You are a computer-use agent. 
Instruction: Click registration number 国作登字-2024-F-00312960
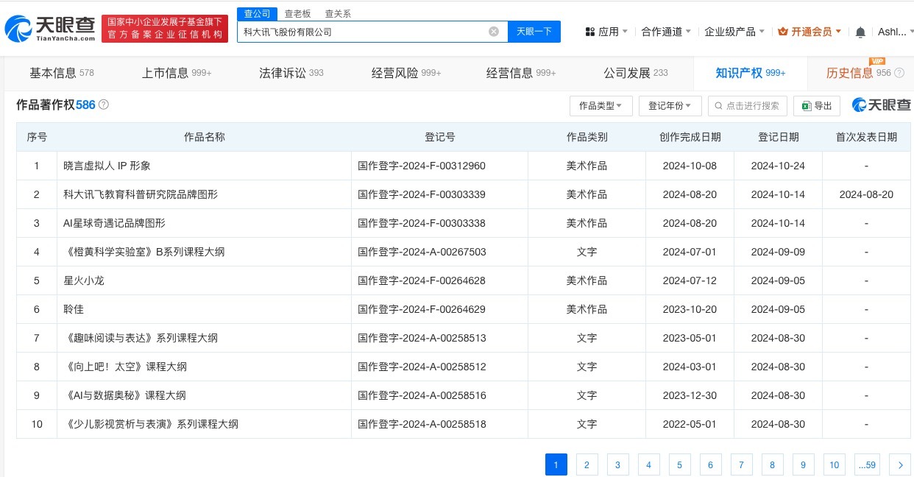click(x=422, y=166)
